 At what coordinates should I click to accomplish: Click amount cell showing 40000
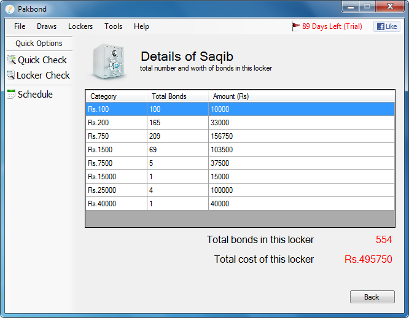point(302,204)
